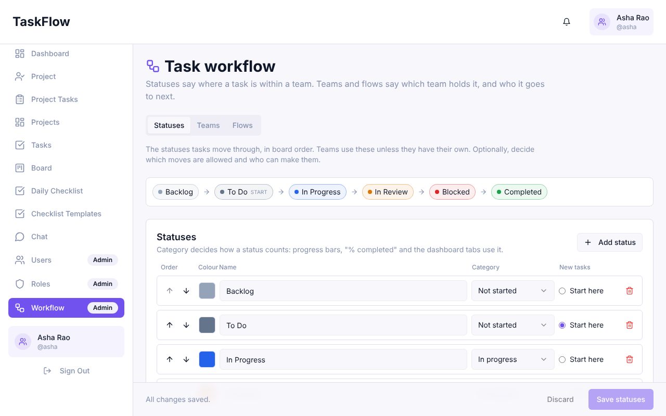Edit the Backlog status name field

coord(343,291)
